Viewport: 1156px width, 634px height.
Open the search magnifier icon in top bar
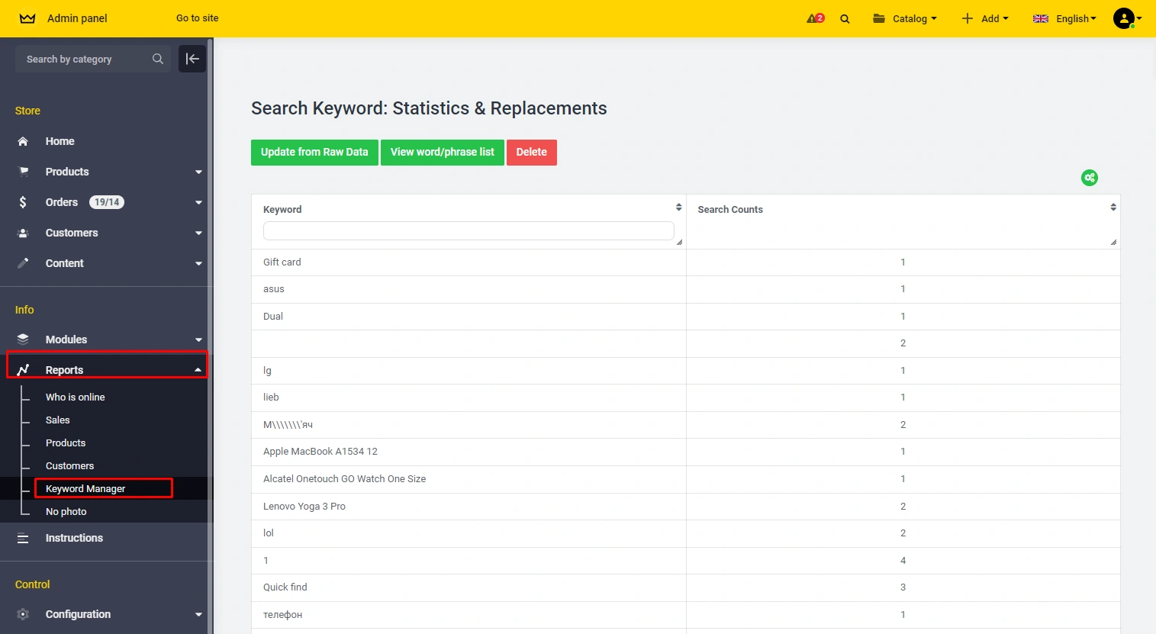845,19
